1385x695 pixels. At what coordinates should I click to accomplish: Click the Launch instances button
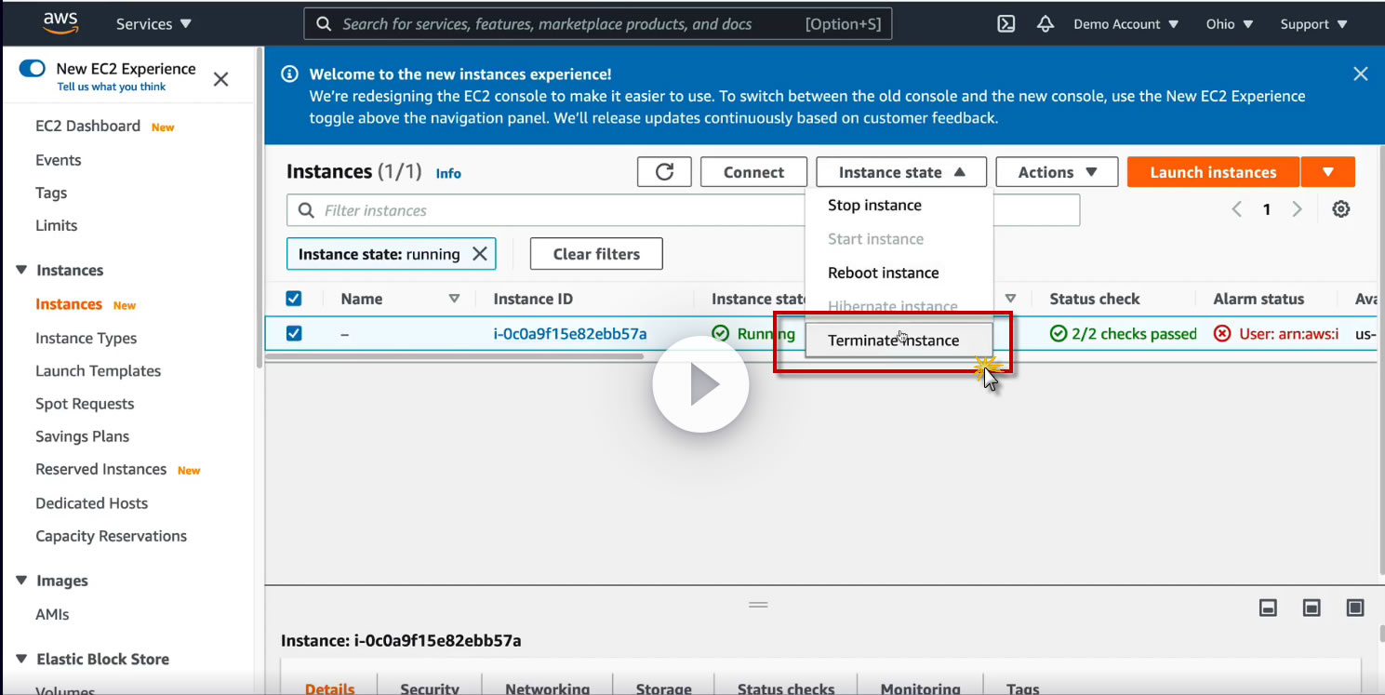[1213, 172]
